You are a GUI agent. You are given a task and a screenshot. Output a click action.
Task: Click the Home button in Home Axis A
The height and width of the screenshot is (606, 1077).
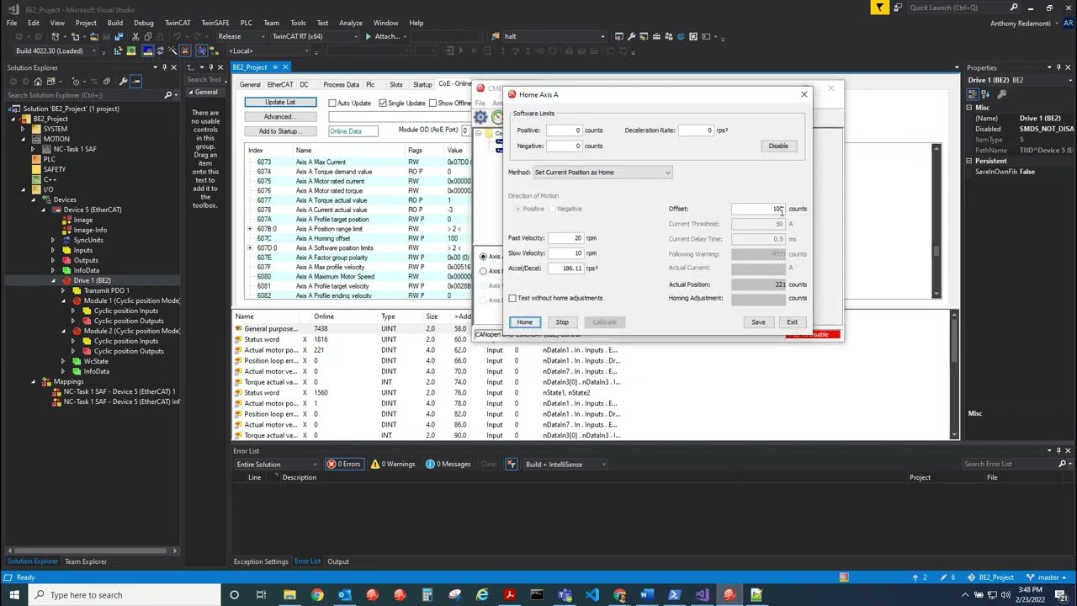tap(524, 322)
